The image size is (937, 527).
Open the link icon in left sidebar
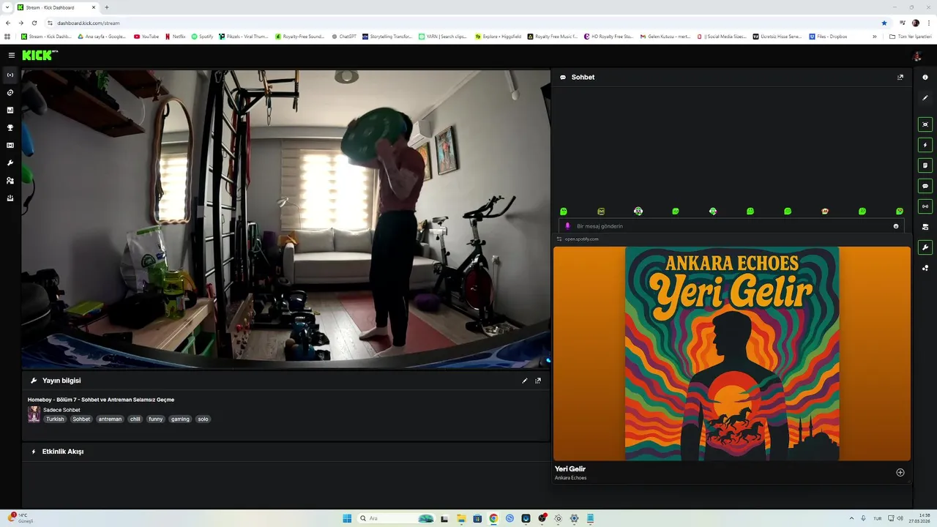pos(10,92)
